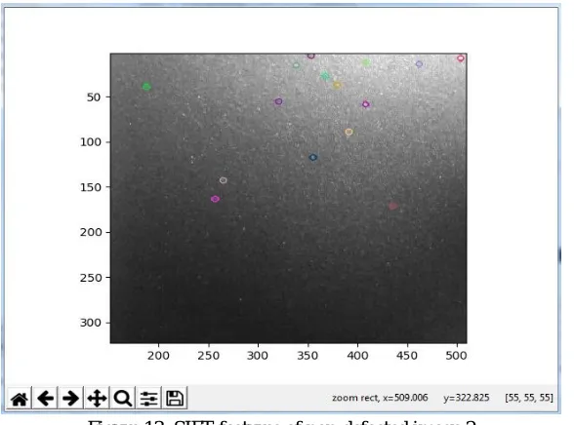This screenshot has height=425, width=574.
Task: Click the dark blue keypoint circle near y=115
Action: (313, 157)
